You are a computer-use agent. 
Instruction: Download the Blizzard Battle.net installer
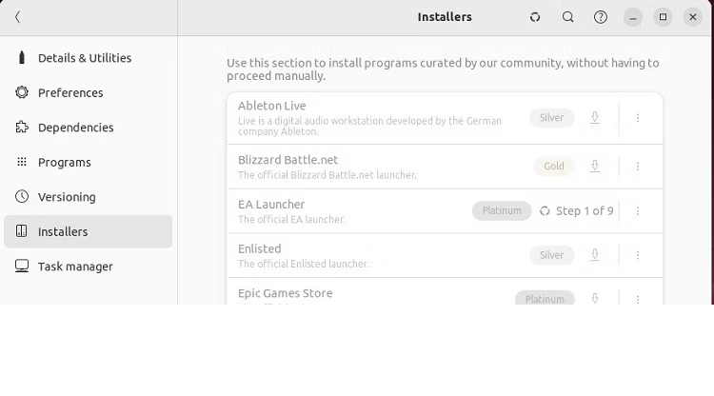595,167
